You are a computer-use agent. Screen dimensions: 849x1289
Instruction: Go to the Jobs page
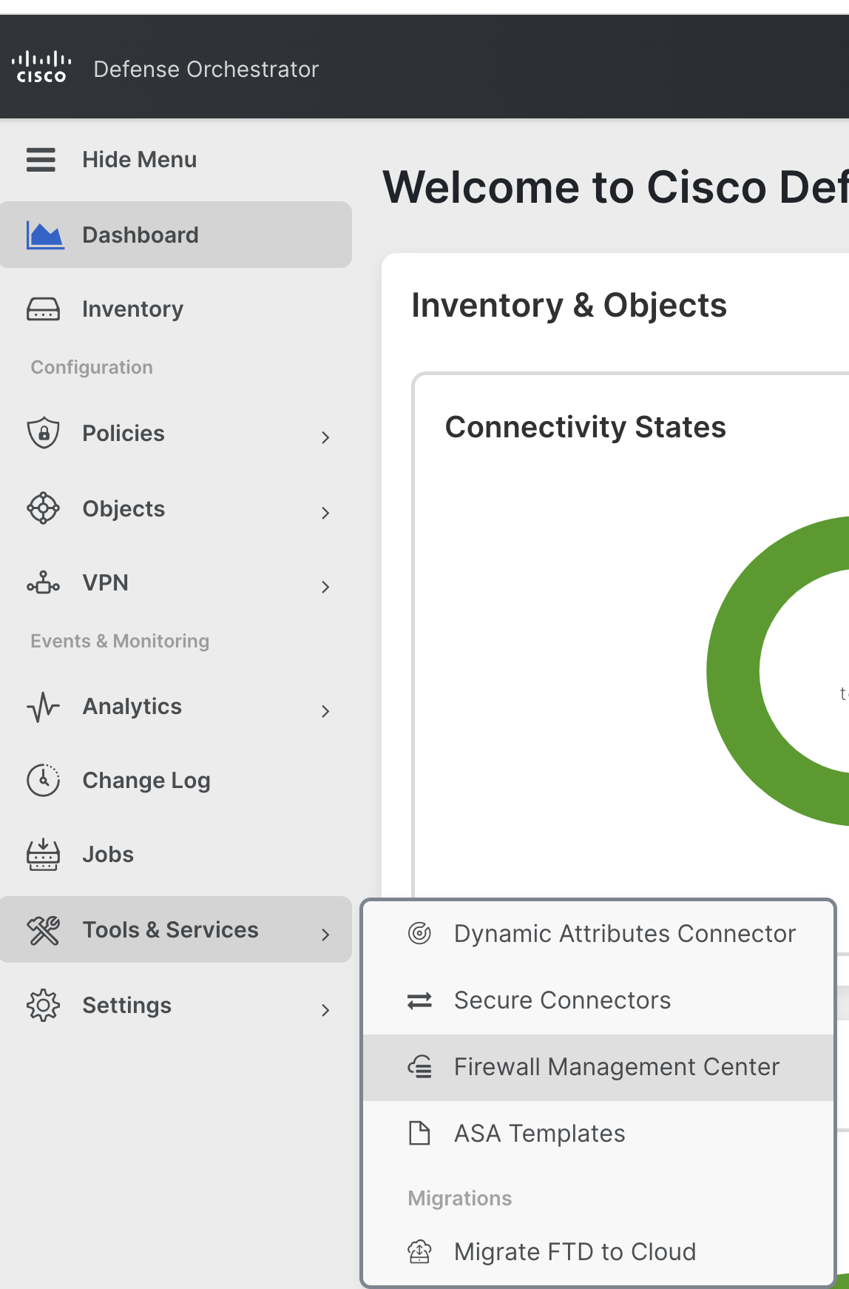pos(176,855)
